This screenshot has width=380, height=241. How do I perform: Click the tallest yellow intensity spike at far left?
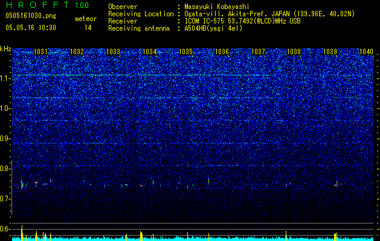[x=22, y=233]
